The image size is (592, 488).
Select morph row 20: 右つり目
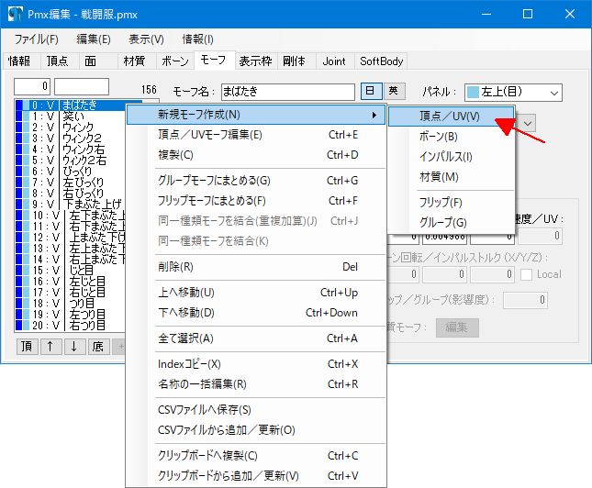[71, 326]
